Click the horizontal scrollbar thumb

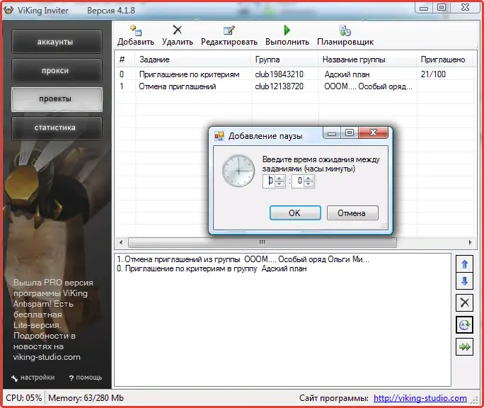click(x=262, y=242)
